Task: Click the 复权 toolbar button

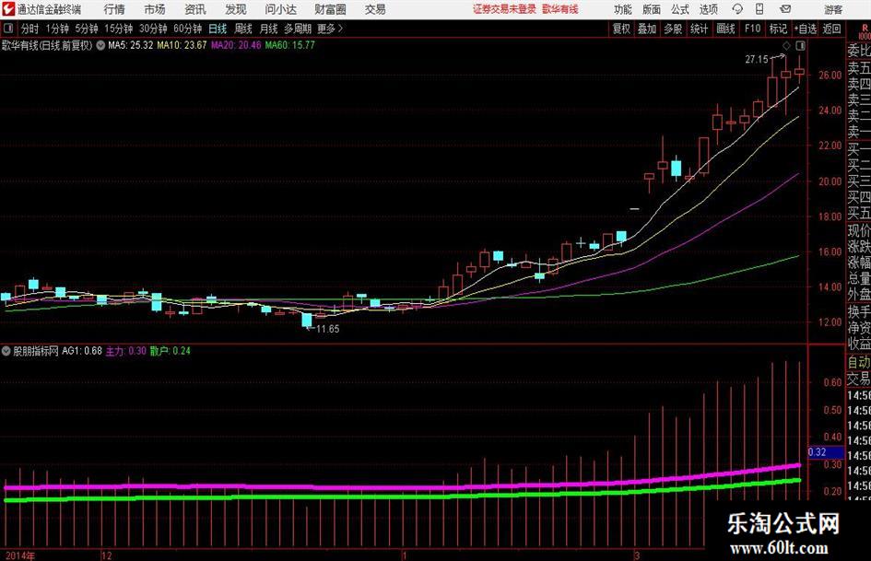Action: click(621, 29)
